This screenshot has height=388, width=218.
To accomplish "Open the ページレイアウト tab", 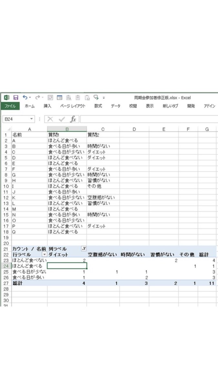I will 73,106.
